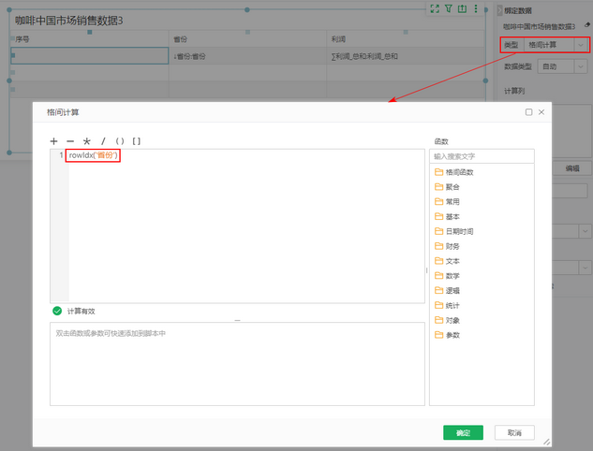593x451 pixels.
Task: Click the export icon on table component
Action: [x=462, y=8]
